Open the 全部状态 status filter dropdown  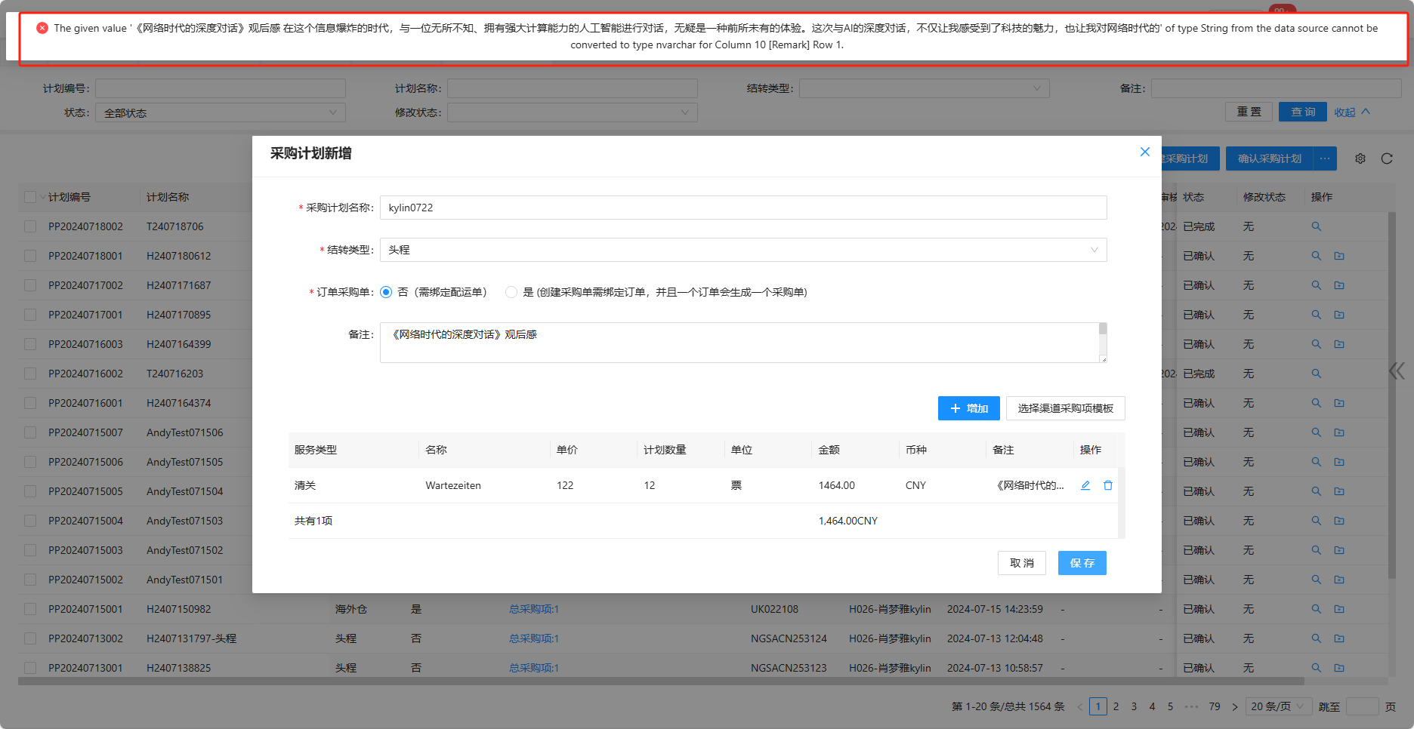220,112
